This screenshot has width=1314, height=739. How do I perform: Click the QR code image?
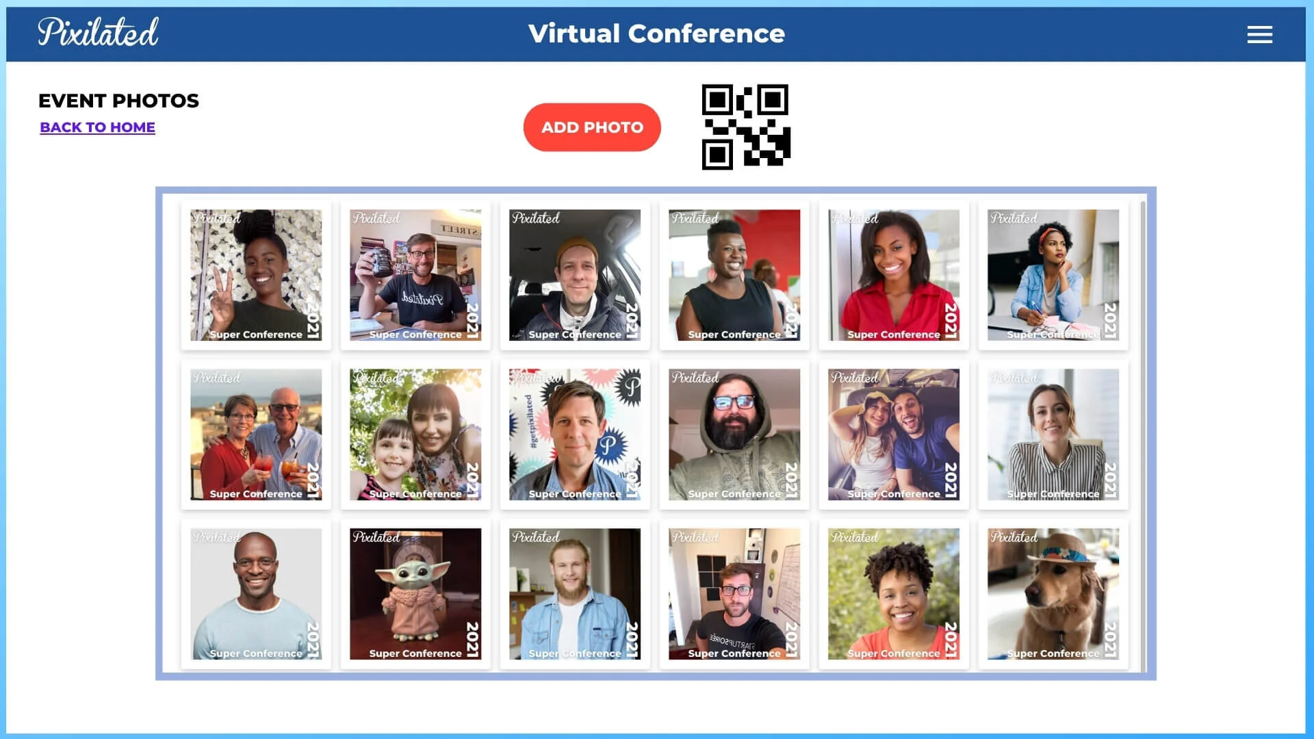tap(746, 127)
